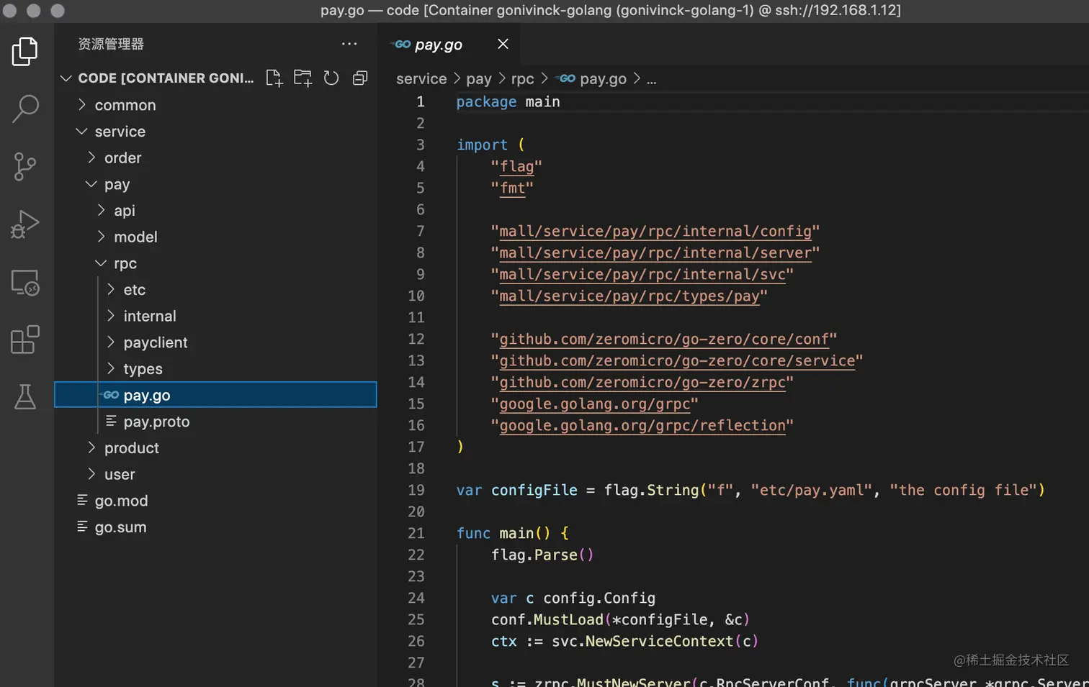Click 'package main' on line 1
Image resolution: width=1089 pixels, height=687 pixels.
click(x=508, y=102)
